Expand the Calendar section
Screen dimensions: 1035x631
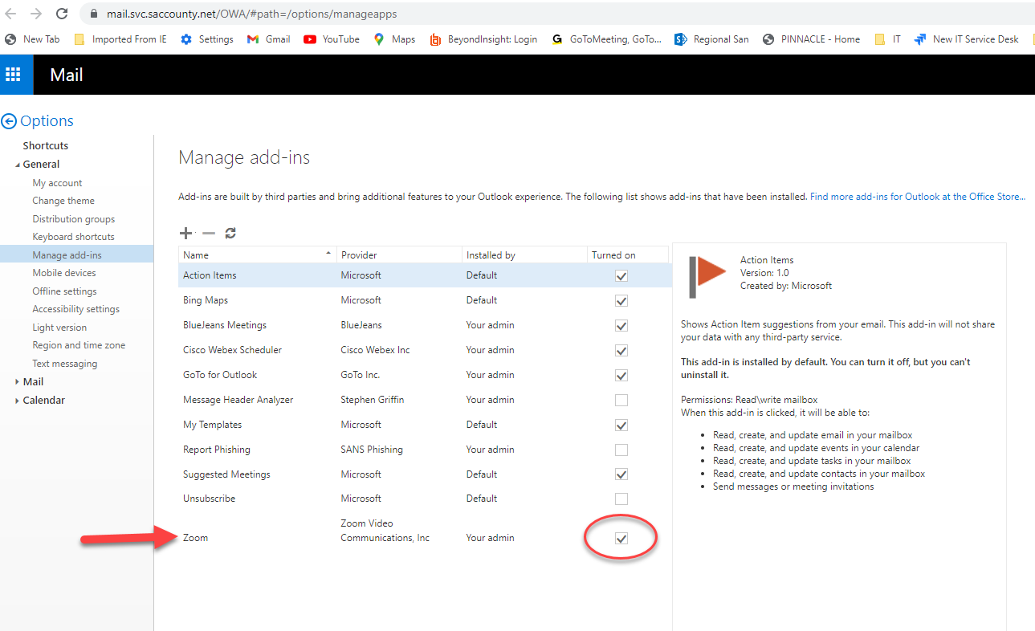18,401
